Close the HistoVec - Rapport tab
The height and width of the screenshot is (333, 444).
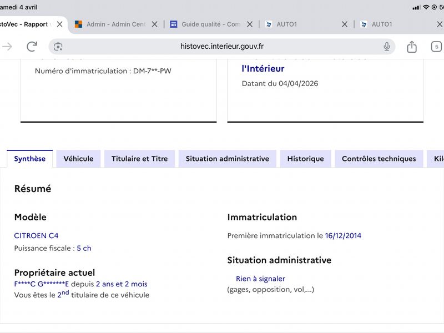point(60,24)
